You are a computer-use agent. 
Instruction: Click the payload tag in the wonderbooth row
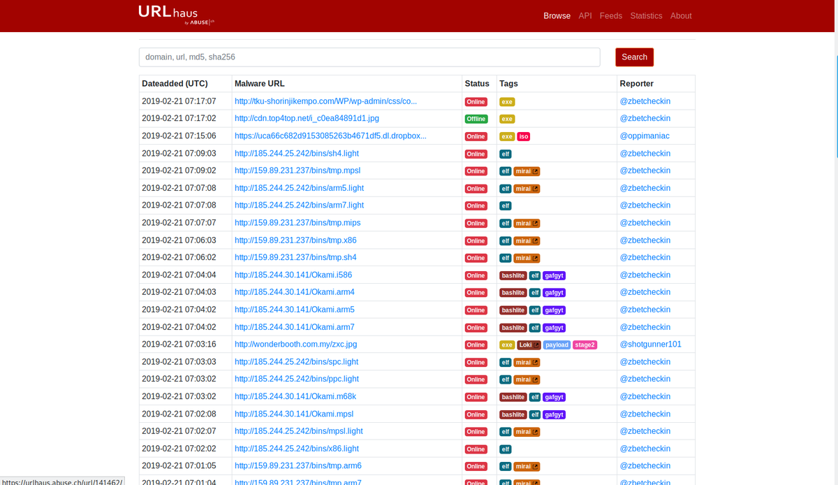(557, 345)
